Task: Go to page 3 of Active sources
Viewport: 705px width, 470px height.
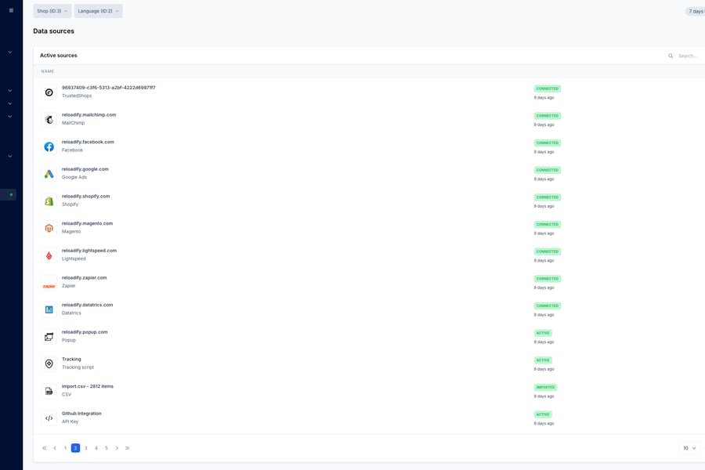Action: (85, 447)
